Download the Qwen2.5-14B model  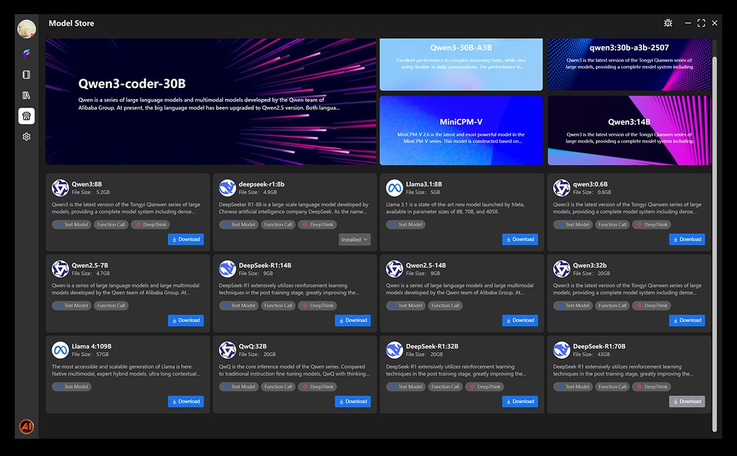[x=520, y=320]
